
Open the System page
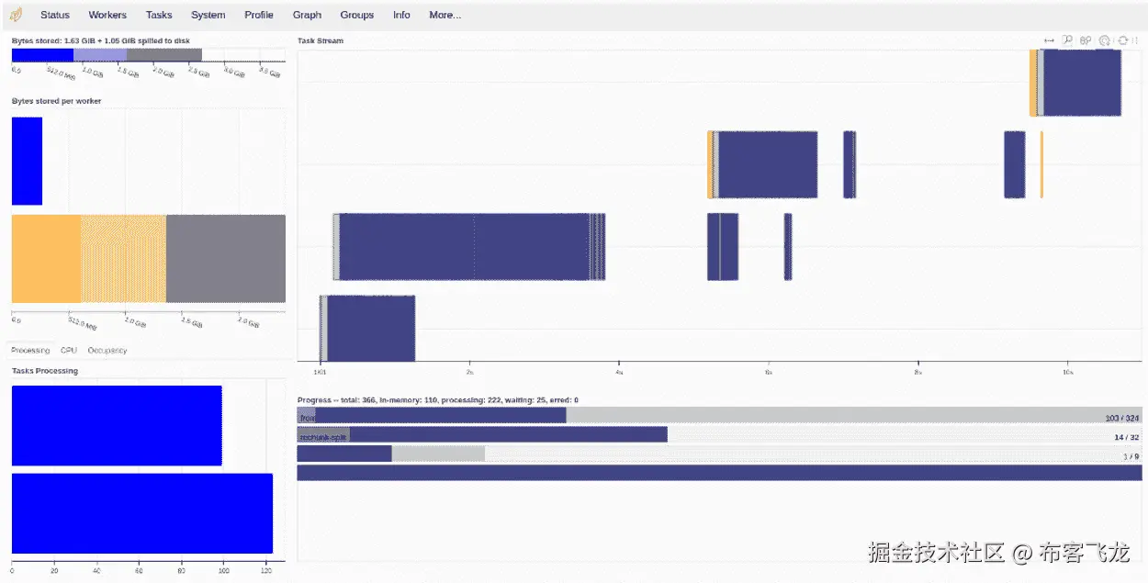pos(208,15)
